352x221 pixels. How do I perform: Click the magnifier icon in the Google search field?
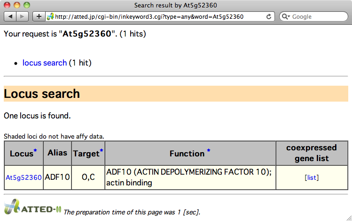tap(286, 16)
